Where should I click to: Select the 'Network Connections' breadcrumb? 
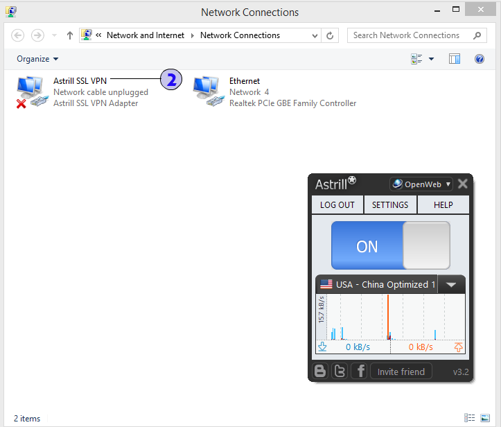click(240, 35)
